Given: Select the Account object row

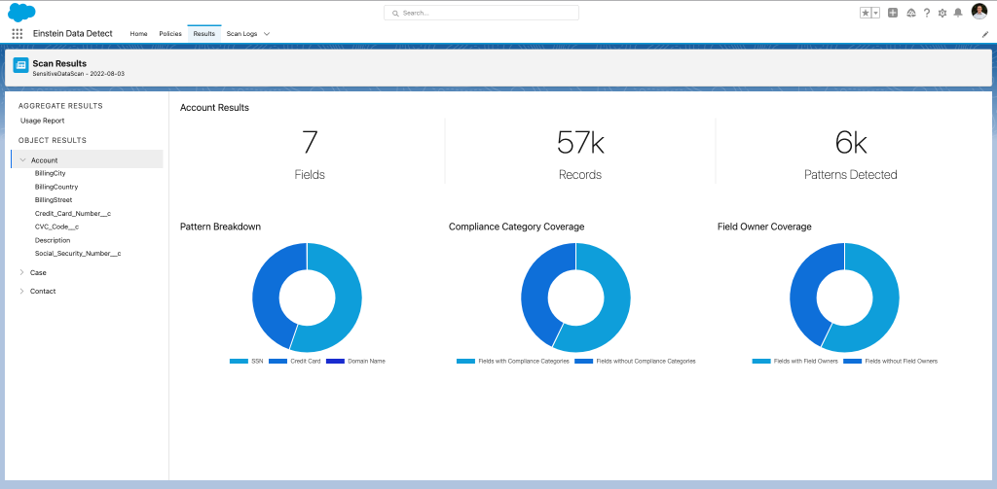Looking at the screenshot, I should pos(87,159).
